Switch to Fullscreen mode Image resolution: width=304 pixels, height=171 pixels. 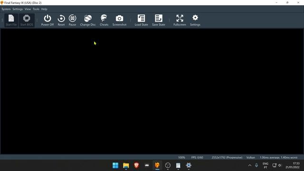pyautogui.click(x=180, y=20)
